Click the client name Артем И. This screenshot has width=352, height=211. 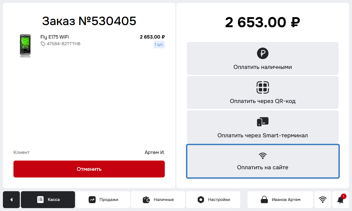(x=155, y=152)
